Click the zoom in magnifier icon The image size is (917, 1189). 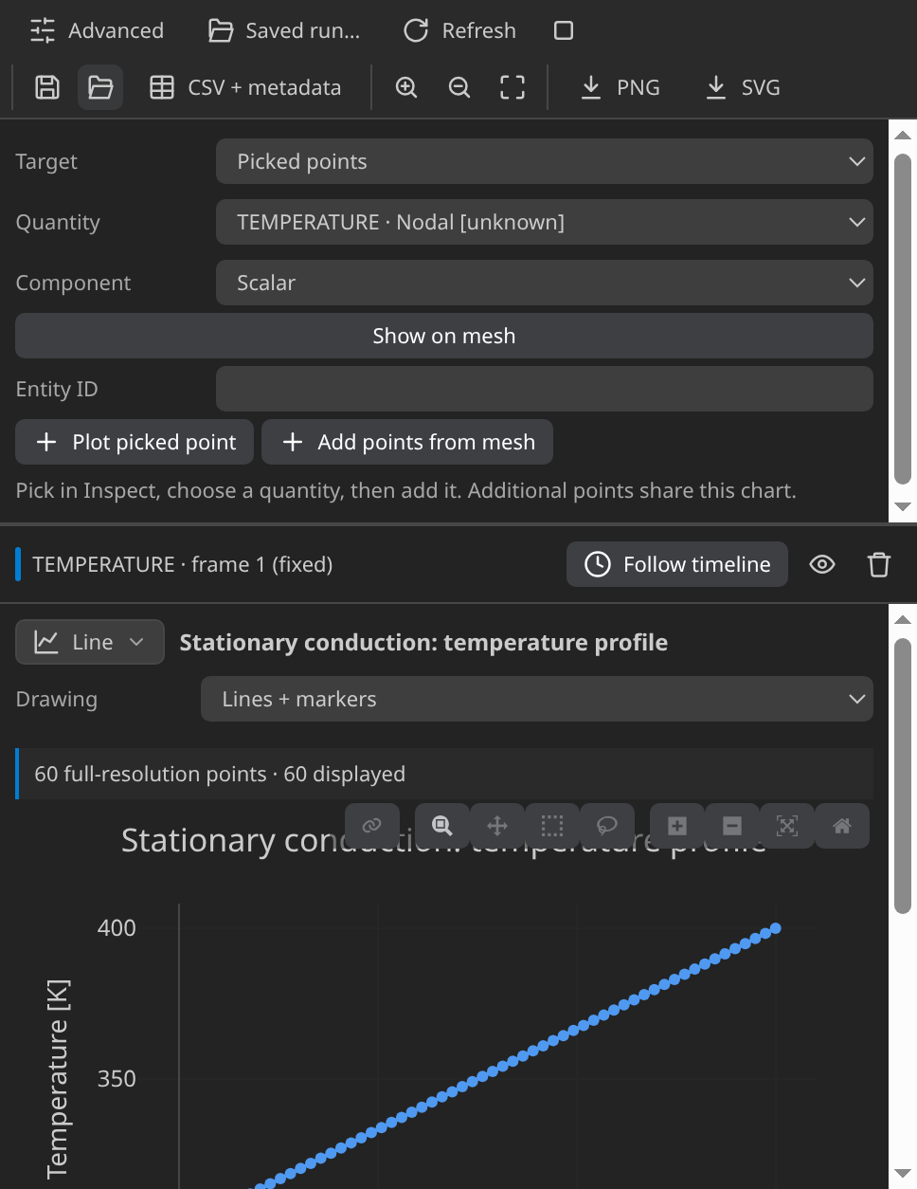click(406, 87)
